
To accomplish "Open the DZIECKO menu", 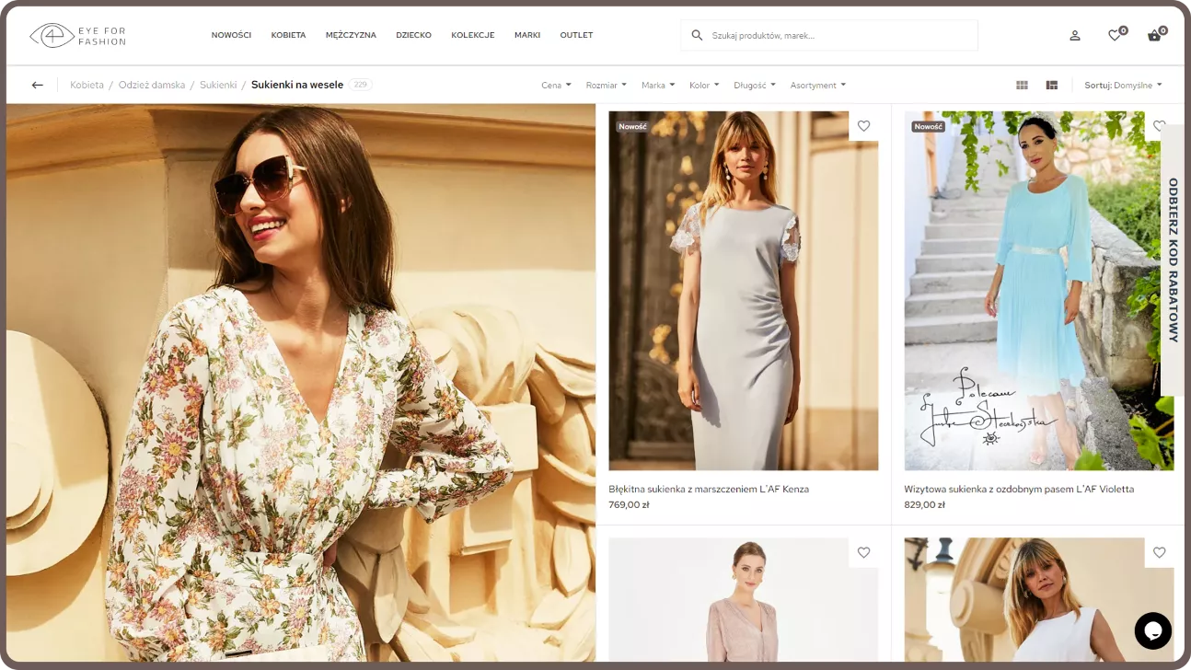I will click(x=413, y=35).
